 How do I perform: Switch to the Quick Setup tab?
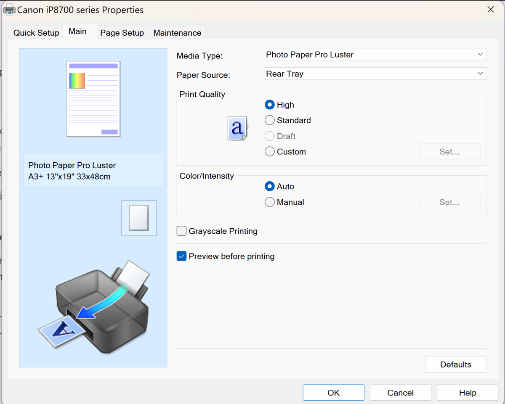tap(36, 33)
